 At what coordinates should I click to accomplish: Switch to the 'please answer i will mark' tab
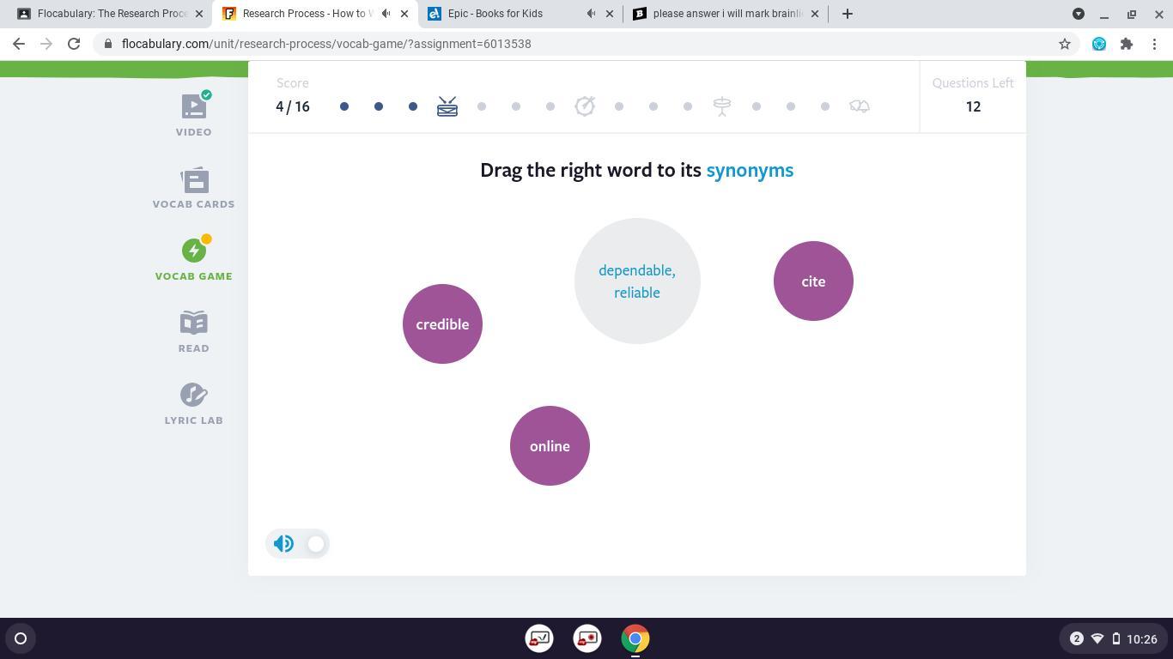click(726, 14)
